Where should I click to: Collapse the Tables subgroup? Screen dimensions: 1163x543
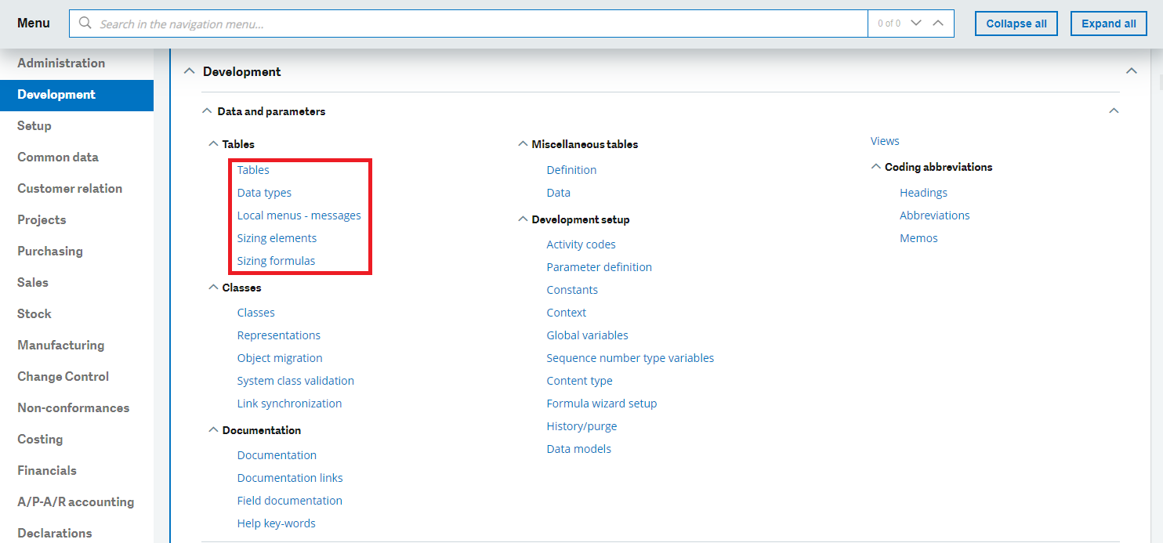[x=213, y=144]
